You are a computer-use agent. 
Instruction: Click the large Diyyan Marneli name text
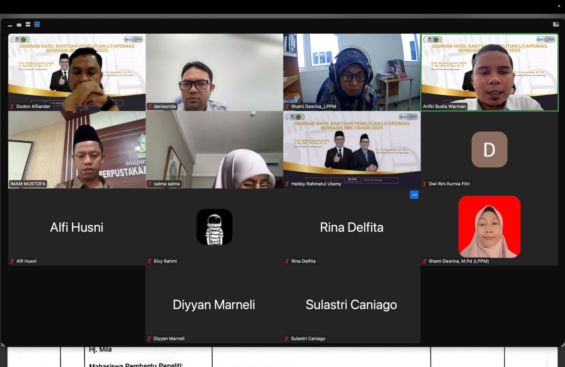coord(214,304)
